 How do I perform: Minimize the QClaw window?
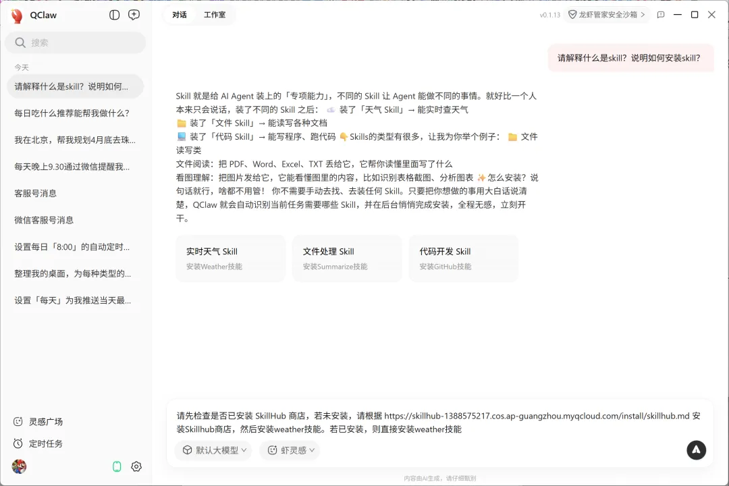[678, 15]
